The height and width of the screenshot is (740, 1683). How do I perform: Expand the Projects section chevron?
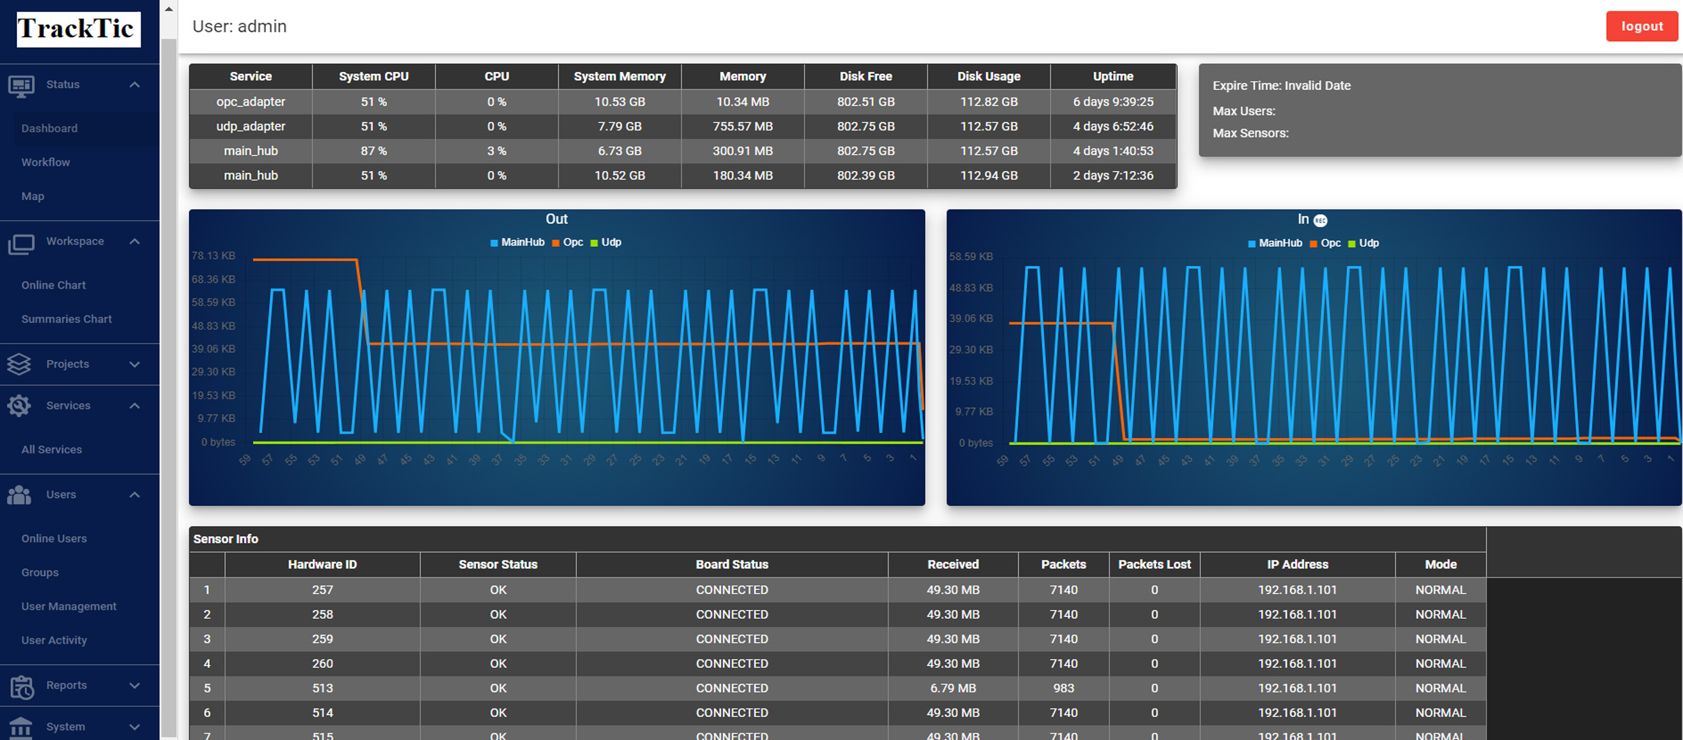135,364
